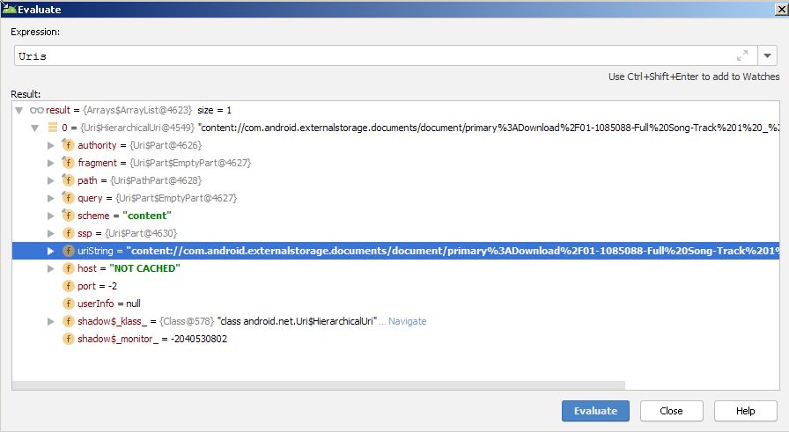Expand the query field
Image resolution: width=789 pixels, height=432 pixels.
[x=51, y=198]
